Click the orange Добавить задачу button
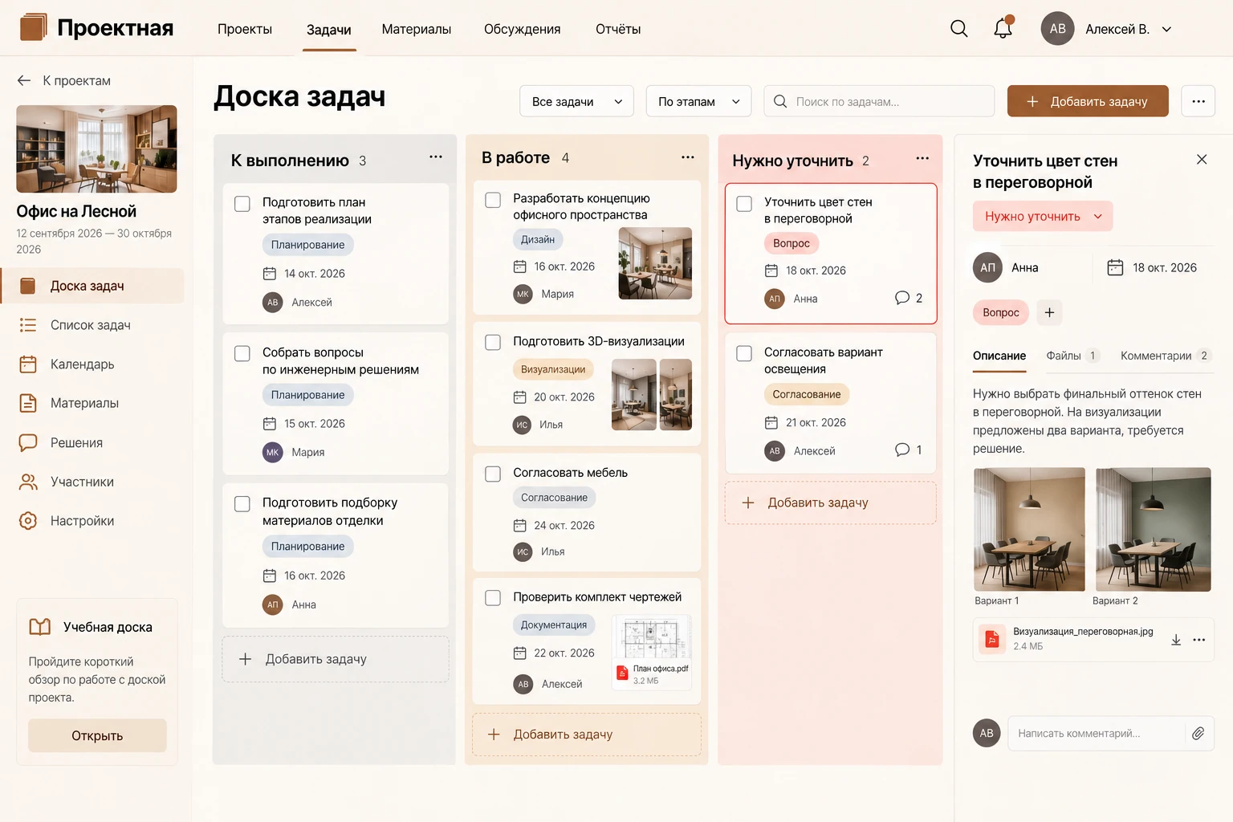 (1088, 101)
